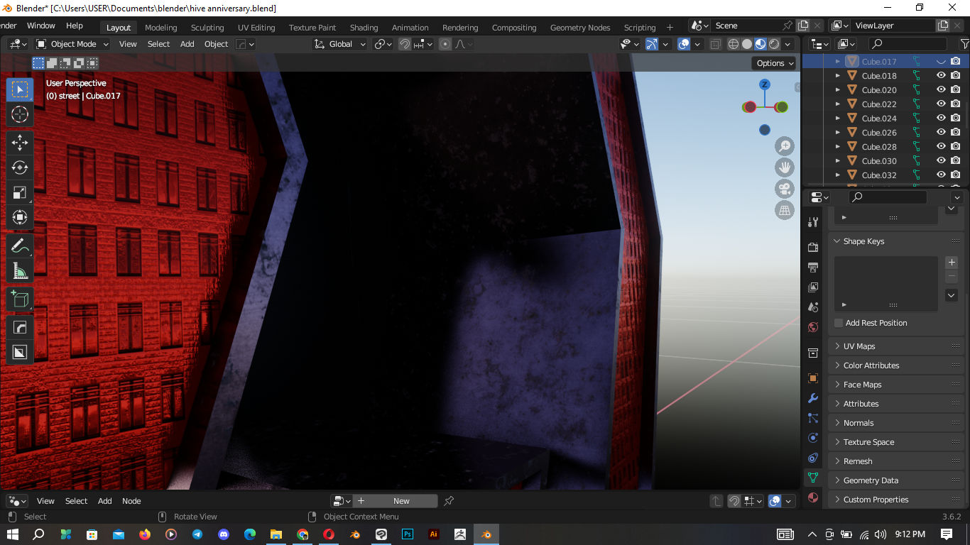Viewport: 970px width, 545px height.
Task: Open the UV Editing workspace tab
Action: (256, 28)
